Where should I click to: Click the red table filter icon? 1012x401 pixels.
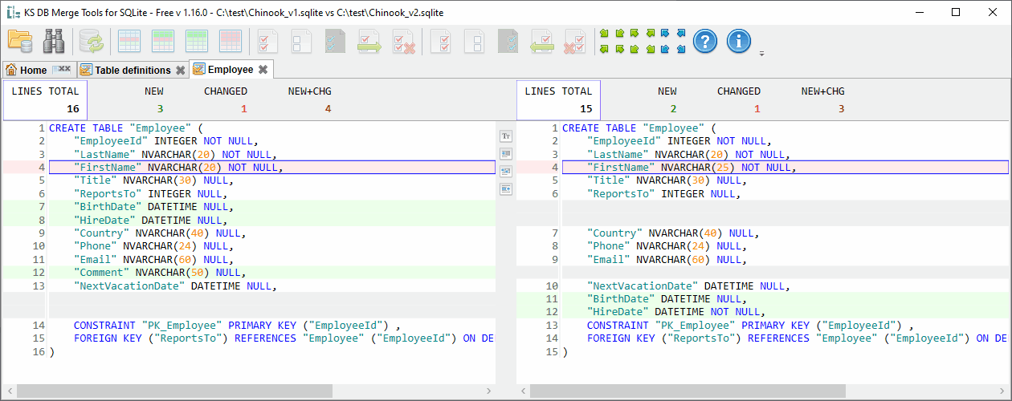[231, 40]
